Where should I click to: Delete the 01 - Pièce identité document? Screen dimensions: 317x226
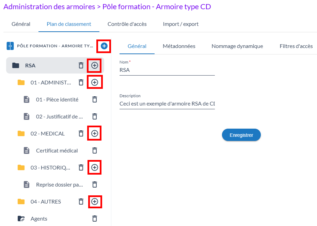95,99
